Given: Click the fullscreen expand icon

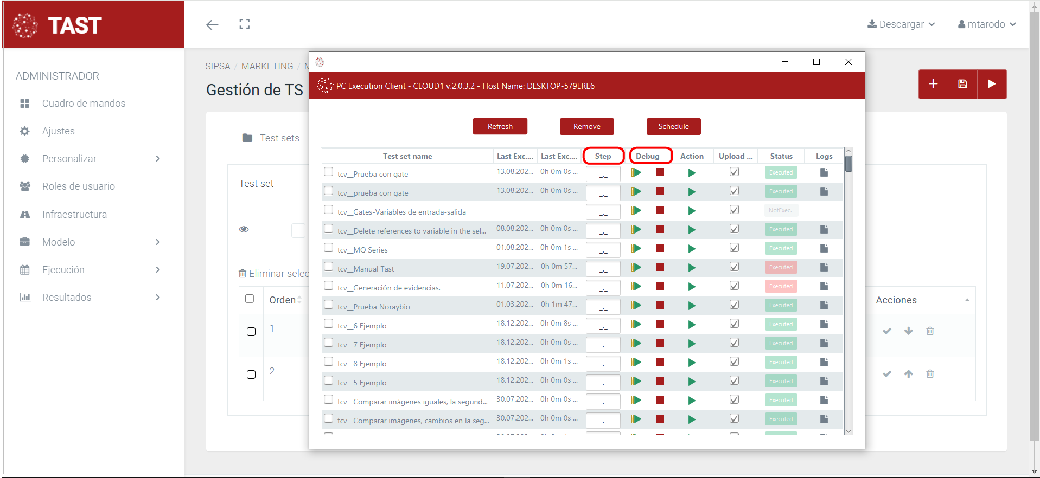Looking at the screenshot, I should coord(245,24).
